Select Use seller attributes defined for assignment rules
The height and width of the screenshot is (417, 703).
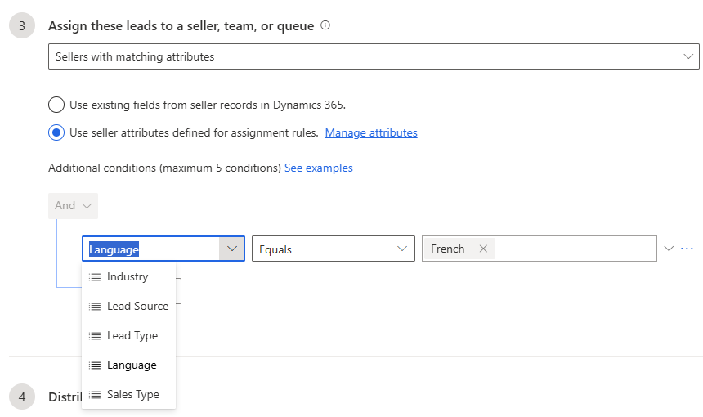[56, 132]
